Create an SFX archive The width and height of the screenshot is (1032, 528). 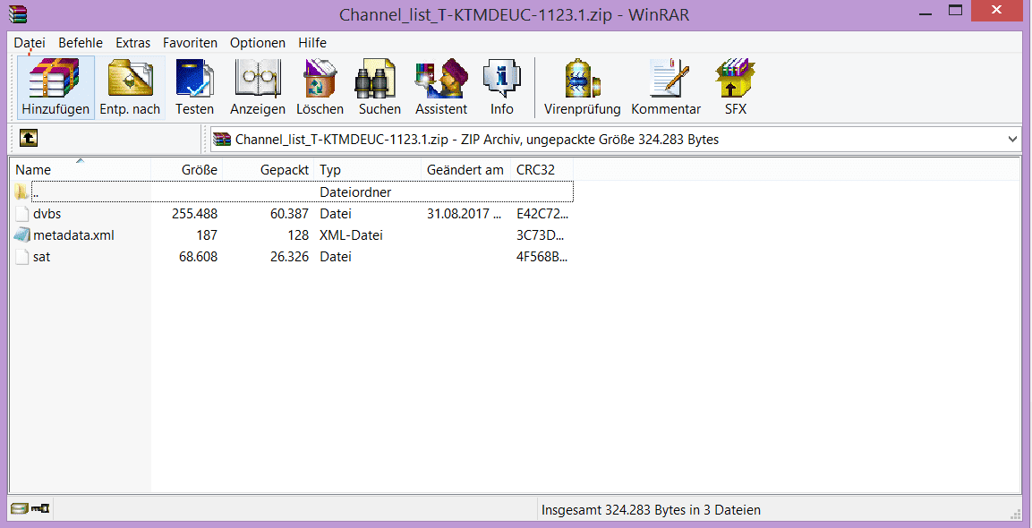(735, 87)
